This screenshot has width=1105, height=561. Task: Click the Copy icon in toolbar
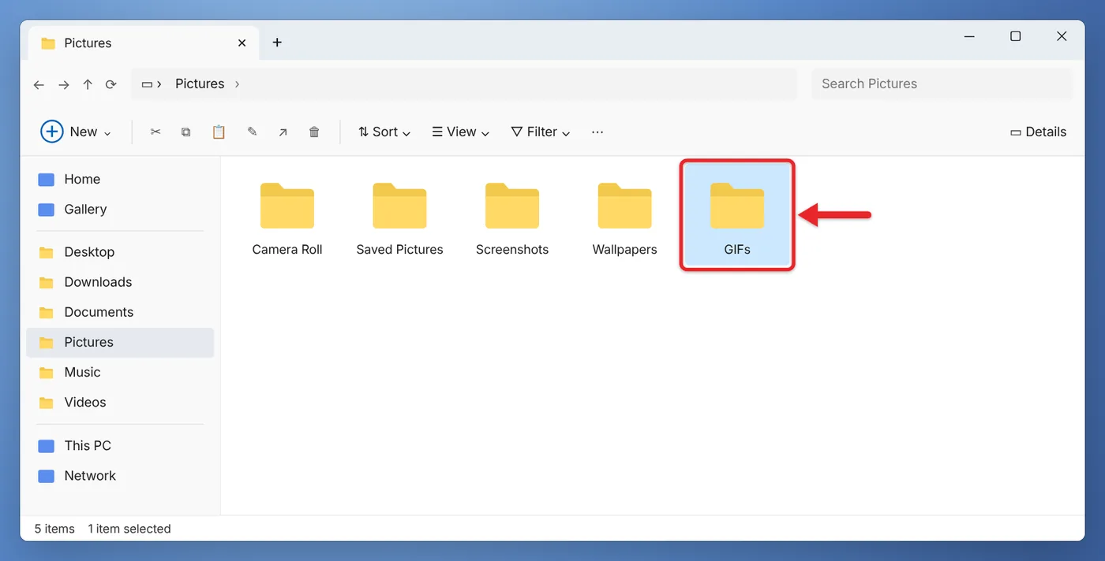pyautogui.click(x=186, y=132)
